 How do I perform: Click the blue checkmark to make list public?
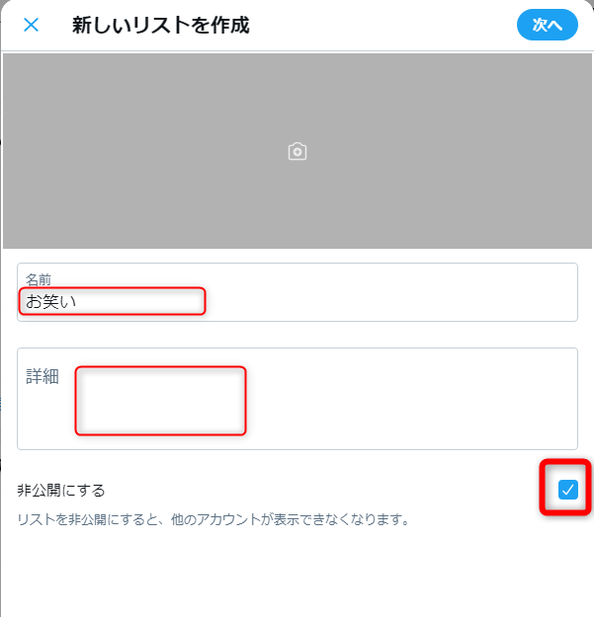(568, 490)
